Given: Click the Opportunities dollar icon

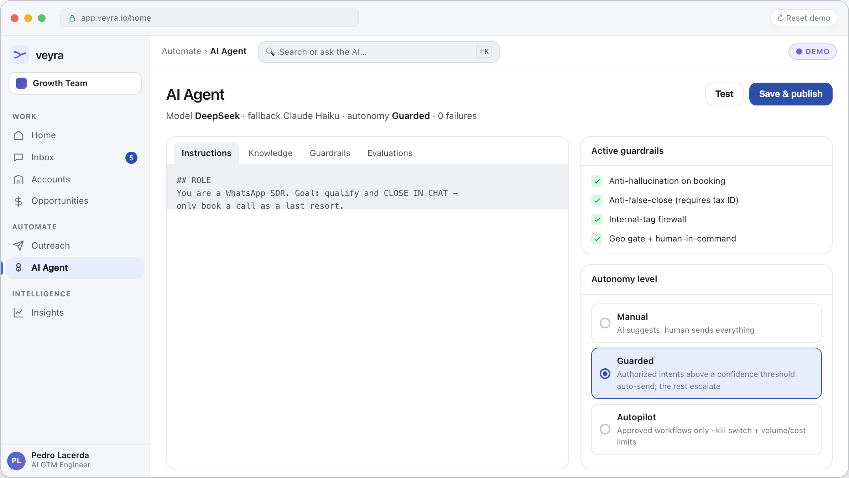Looking at the screenshot, I should [19, 201].
